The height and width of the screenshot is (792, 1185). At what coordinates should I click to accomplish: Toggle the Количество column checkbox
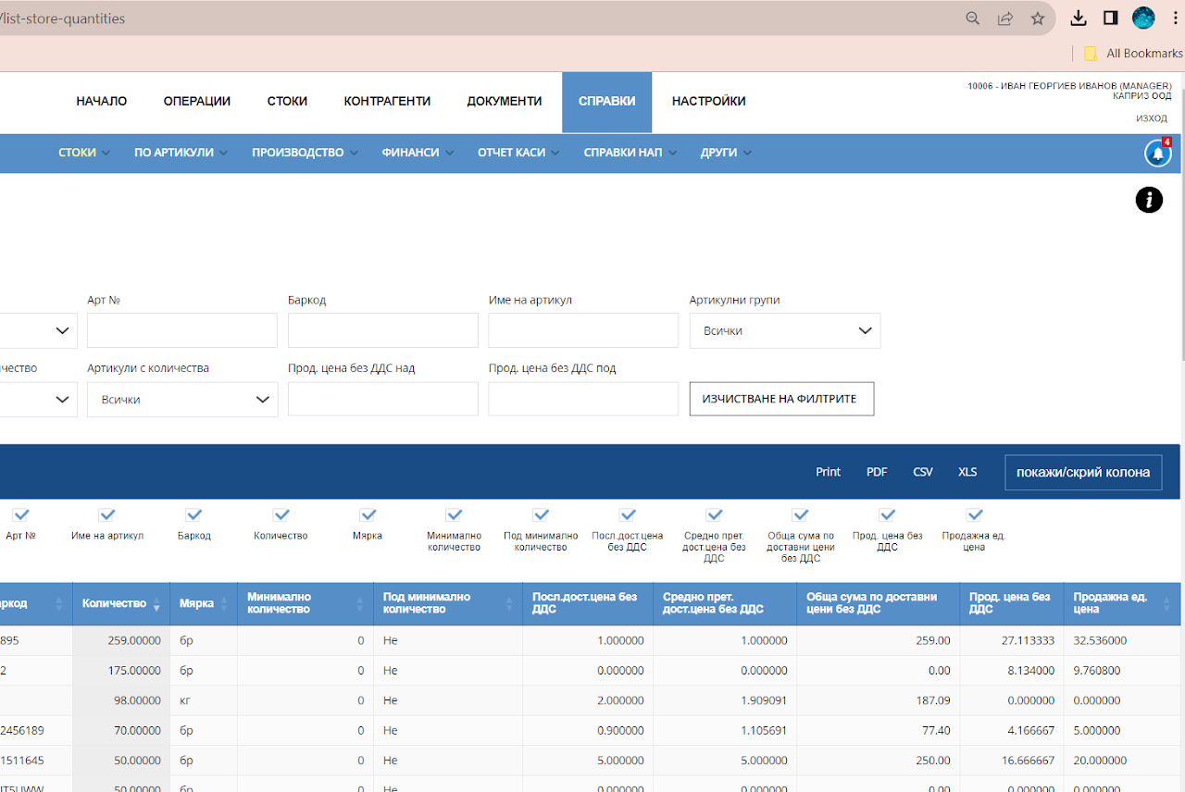281,514
